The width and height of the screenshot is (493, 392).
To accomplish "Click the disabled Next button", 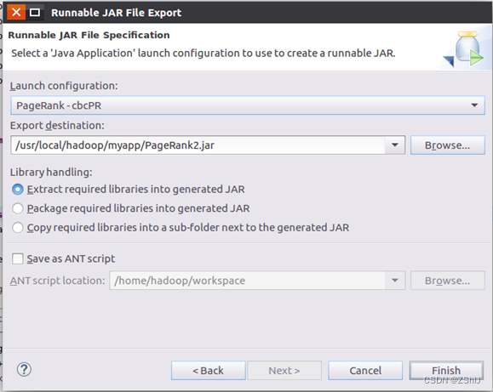I will pyautogui.click(x=284, y=371).
